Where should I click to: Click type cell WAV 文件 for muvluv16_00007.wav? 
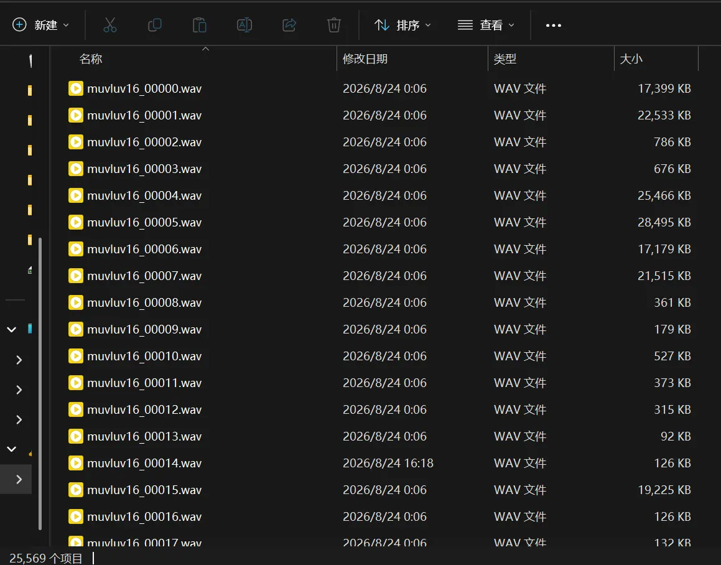(520, 276)
